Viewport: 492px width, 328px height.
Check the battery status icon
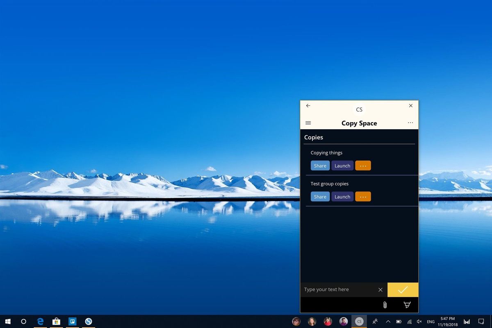(398, 321)
